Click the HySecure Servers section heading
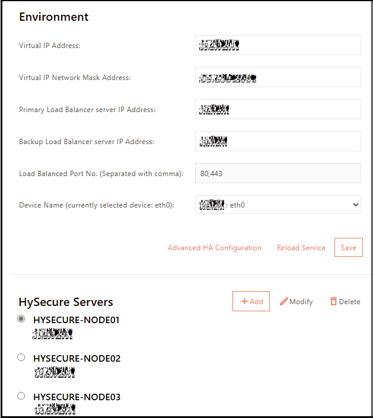The width and height of the screenshot is (373, 418). [66, 302]
